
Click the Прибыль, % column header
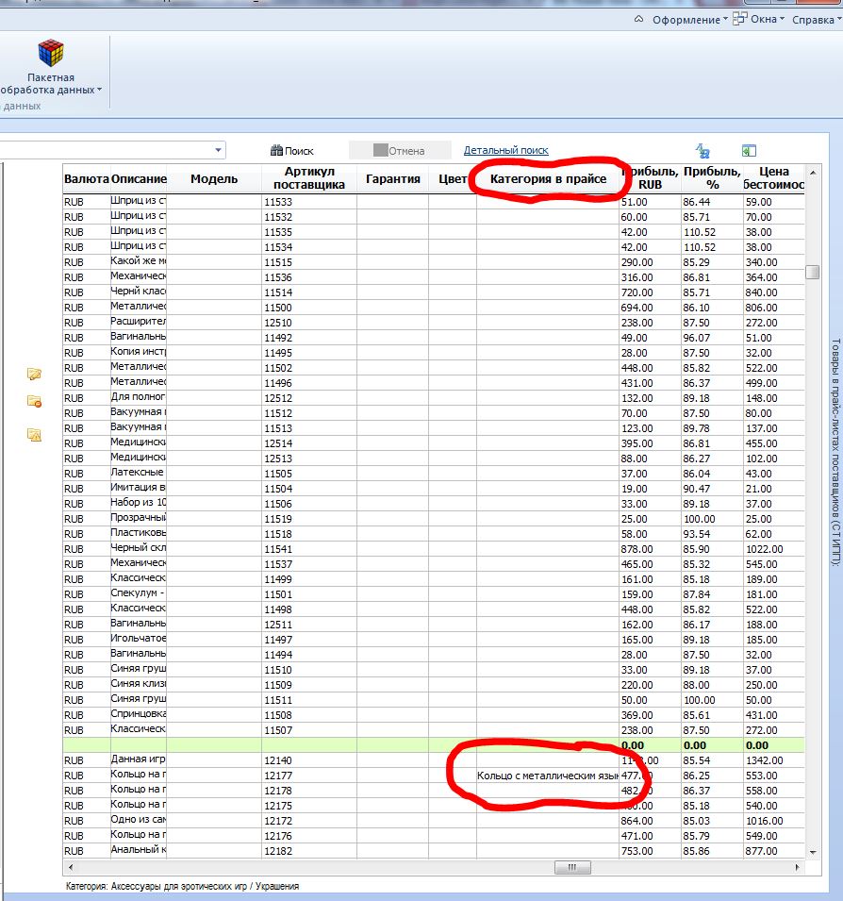click(712, 178)
